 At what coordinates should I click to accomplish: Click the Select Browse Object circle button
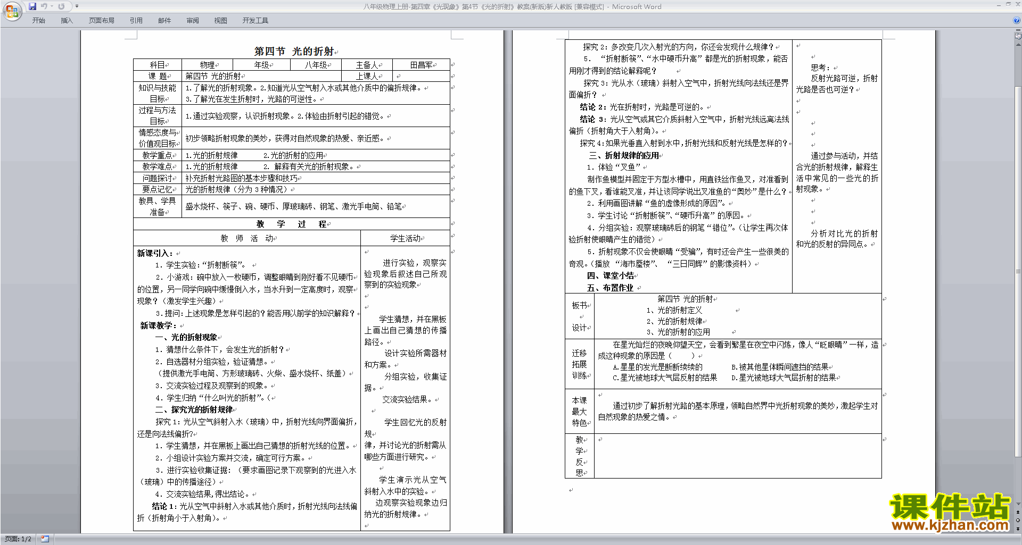[1018, 520]
